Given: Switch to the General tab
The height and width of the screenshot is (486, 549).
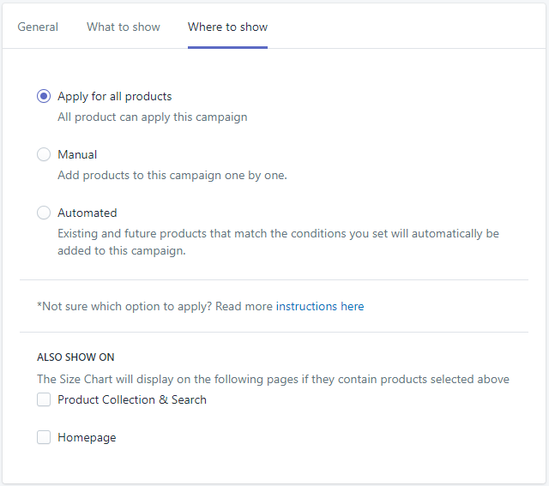Looking at the screenshot, I should click(38, 27).
